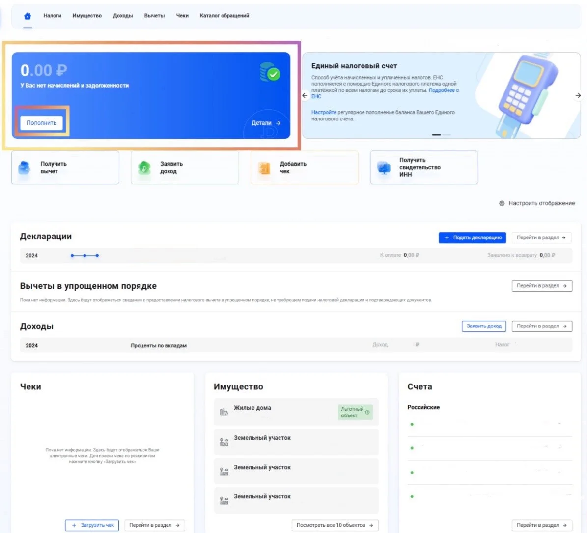Image resolution: width=587 pixels, height=533 pixels.
Task: Go to Вычеты в упрощенном порядке section
Action: tap(542, 286)
